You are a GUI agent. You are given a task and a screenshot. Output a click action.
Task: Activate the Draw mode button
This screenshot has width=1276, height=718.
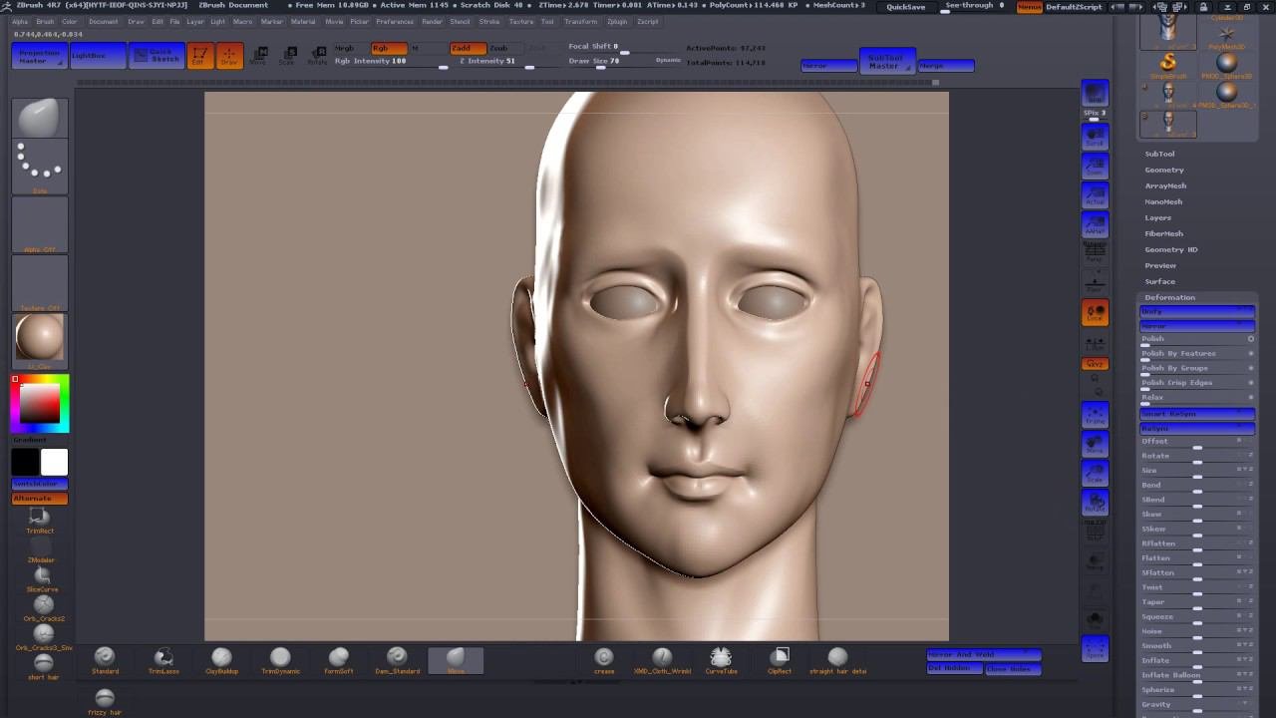pos(229,56)
